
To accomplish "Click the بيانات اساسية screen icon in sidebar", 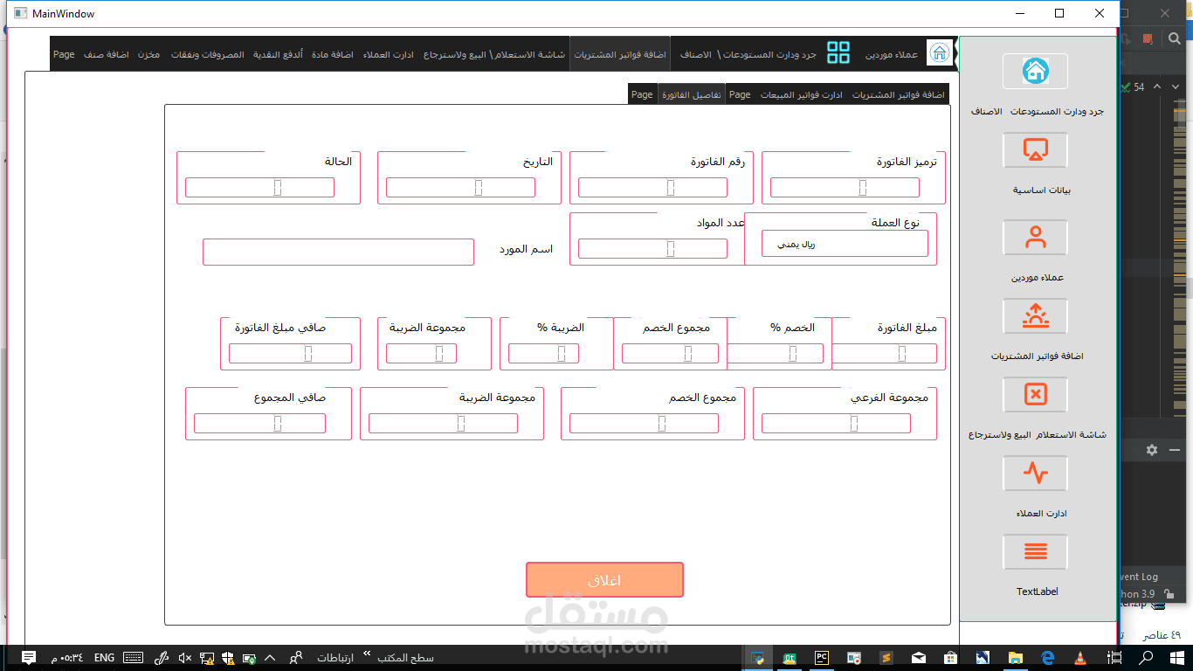I will (1035, 150).
